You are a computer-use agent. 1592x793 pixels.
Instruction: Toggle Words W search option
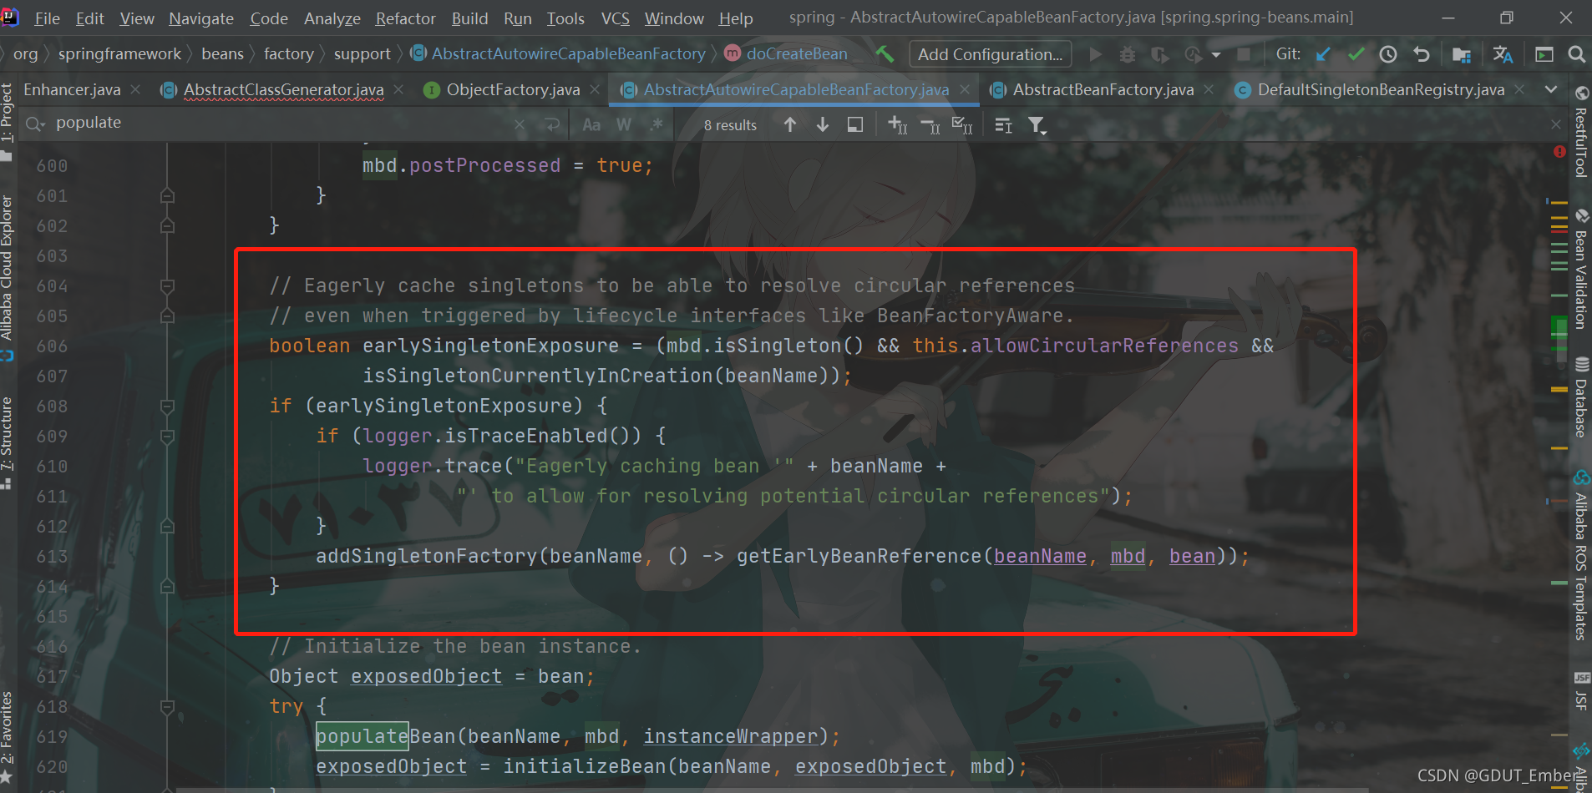pyautogui.click(x=624, y=124)
